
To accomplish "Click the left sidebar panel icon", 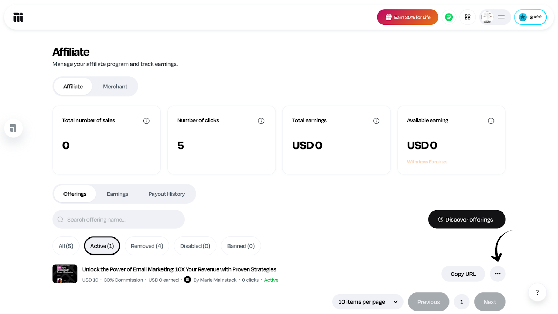I will [x=13, y=128].
